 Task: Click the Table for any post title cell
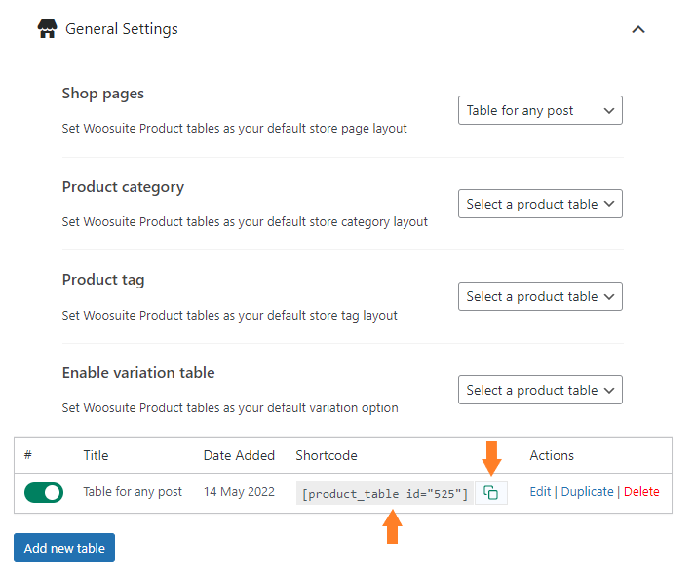133,492
